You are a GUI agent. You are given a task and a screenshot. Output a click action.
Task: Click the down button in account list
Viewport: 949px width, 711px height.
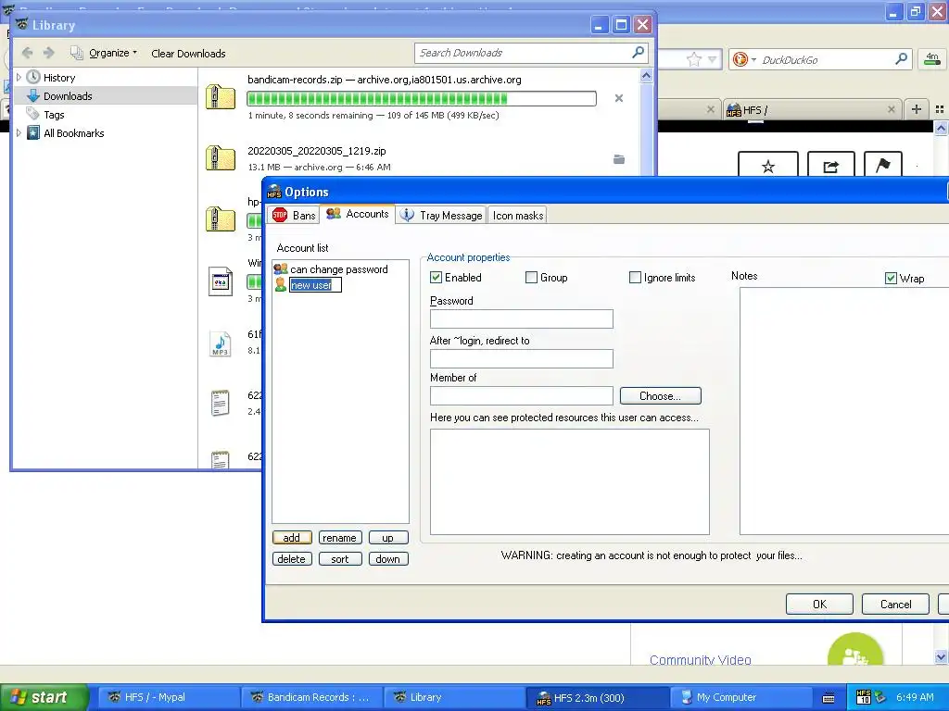(x=388, y=558)
